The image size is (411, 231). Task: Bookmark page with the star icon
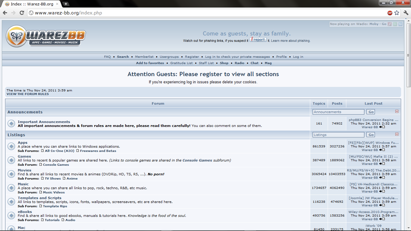[397, 13]
